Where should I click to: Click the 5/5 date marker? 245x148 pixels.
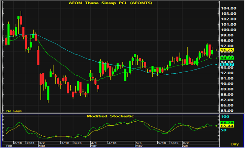139,143
